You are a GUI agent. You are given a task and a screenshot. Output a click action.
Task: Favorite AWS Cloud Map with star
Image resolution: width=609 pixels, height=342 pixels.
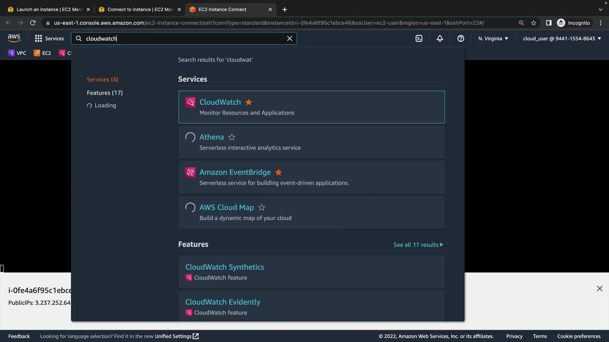click(x=262, y=207)
